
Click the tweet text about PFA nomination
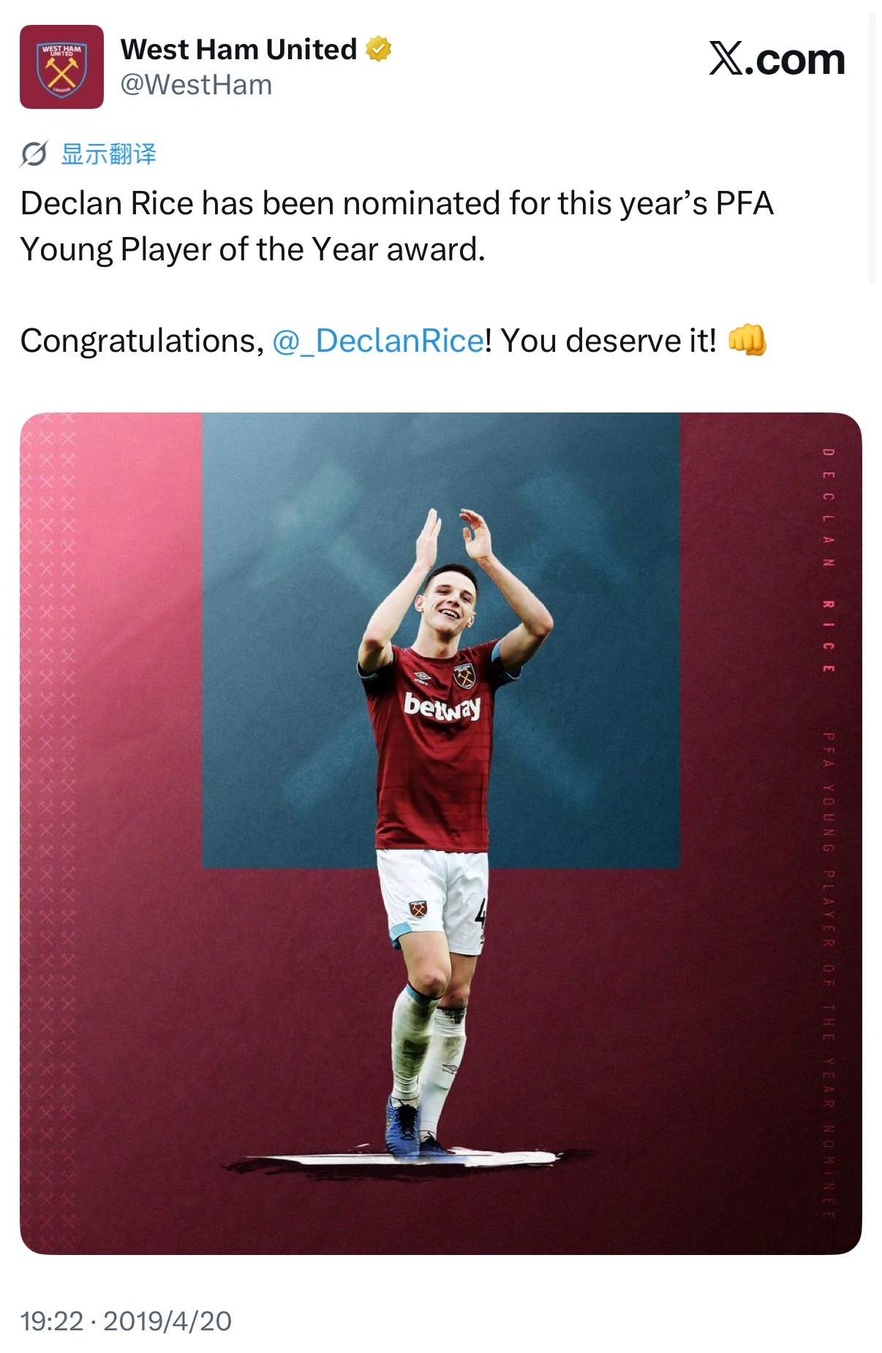(397, 226)
